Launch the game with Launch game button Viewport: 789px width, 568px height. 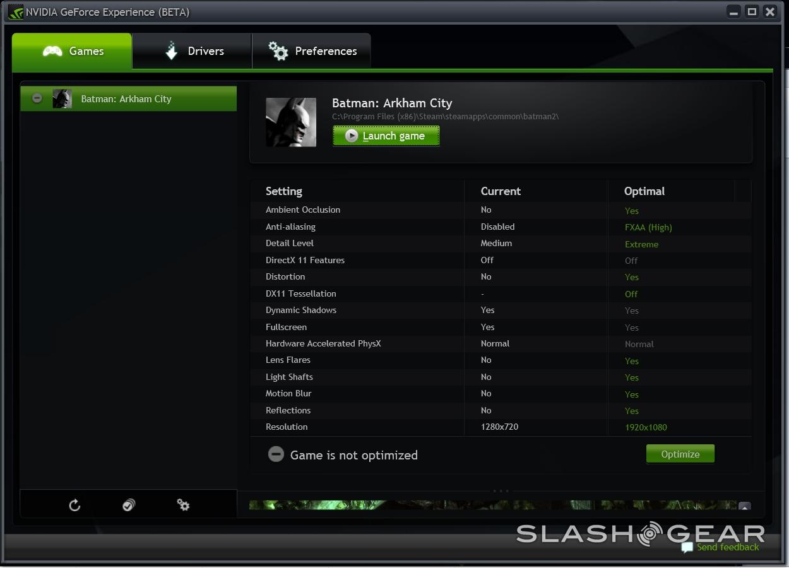[386, 136]
